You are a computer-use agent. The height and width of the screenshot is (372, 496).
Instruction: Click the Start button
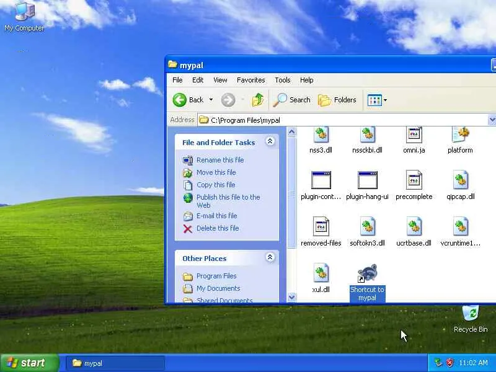click(29, 363)
